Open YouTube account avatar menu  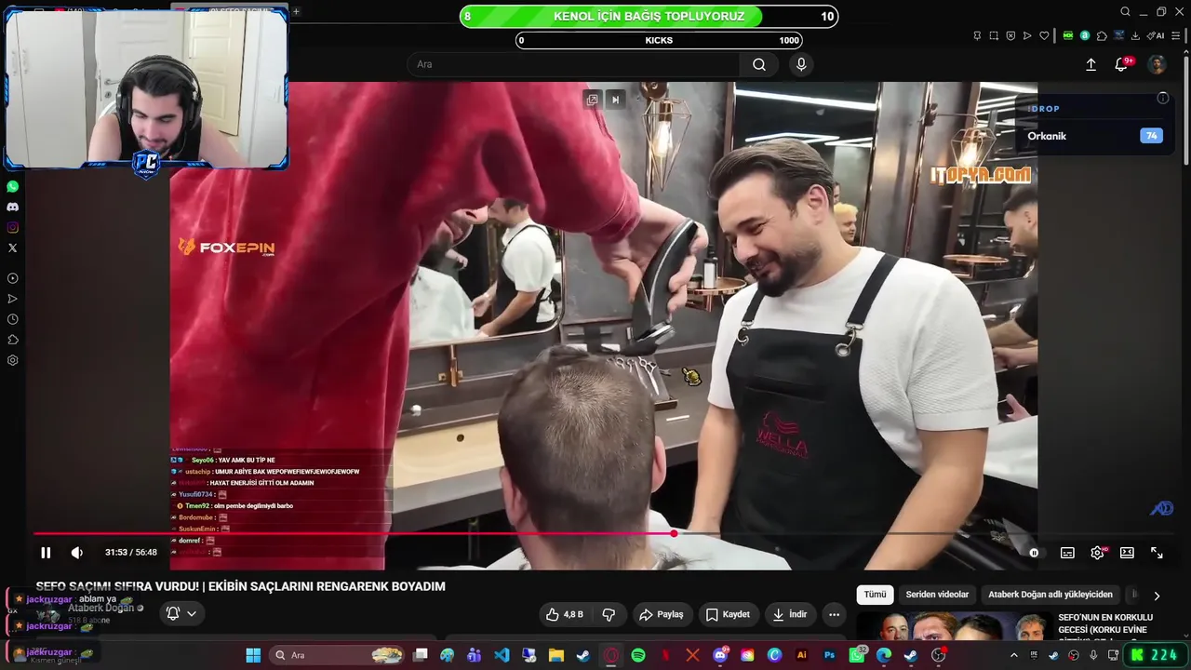coord(1157,64)
